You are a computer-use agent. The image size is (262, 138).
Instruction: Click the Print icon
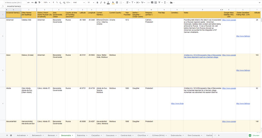coord(36,2)
